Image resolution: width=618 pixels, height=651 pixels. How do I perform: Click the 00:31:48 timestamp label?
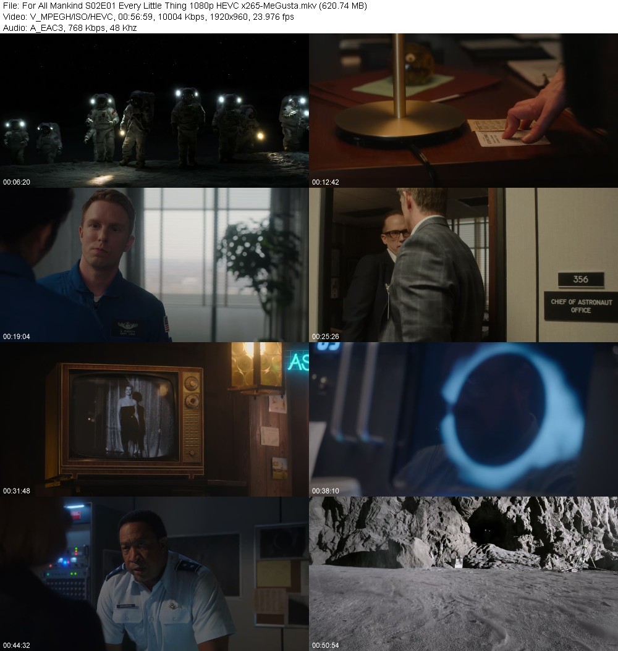[17, 491]
